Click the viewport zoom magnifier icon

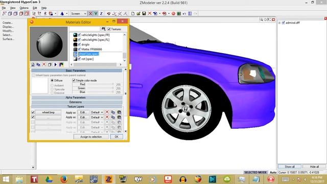pos(261,19)
